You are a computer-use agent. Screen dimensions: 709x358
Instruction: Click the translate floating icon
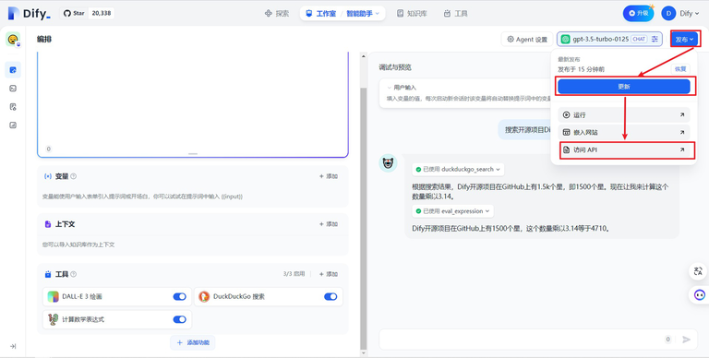(x=699, y=271)
